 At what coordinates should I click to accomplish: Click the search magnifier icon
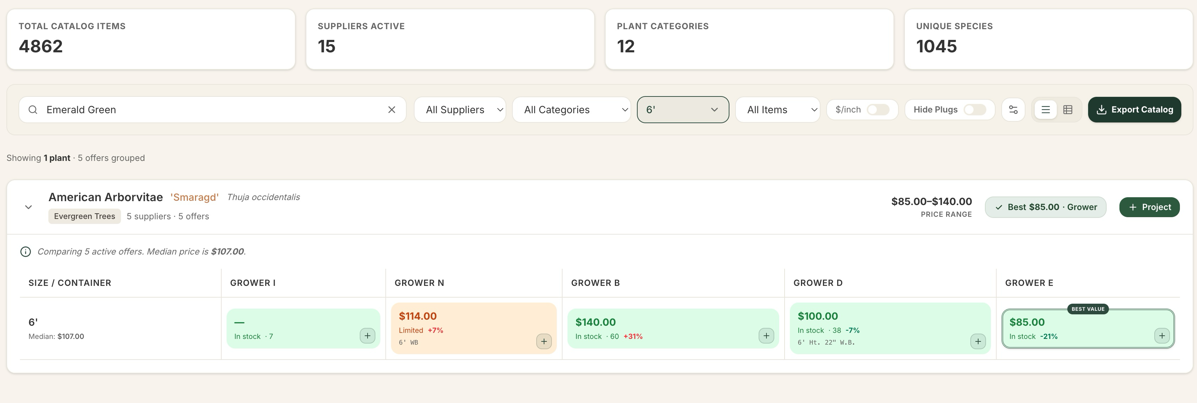click(x=33, y=110)
